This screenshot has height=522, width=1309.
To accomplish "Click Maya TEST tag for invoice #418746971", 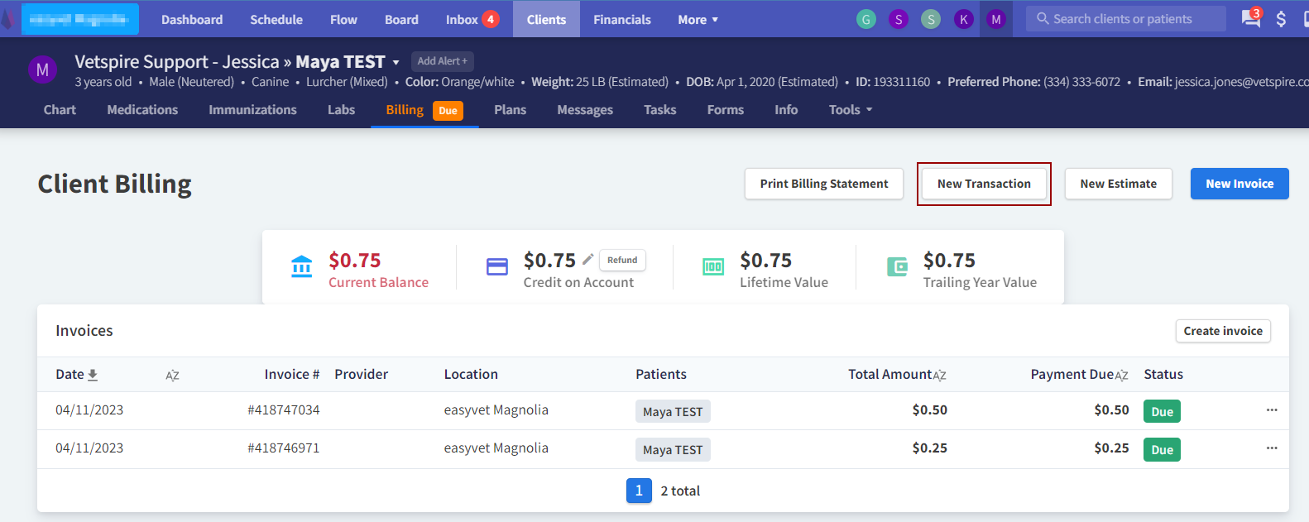I will (673, 449).
